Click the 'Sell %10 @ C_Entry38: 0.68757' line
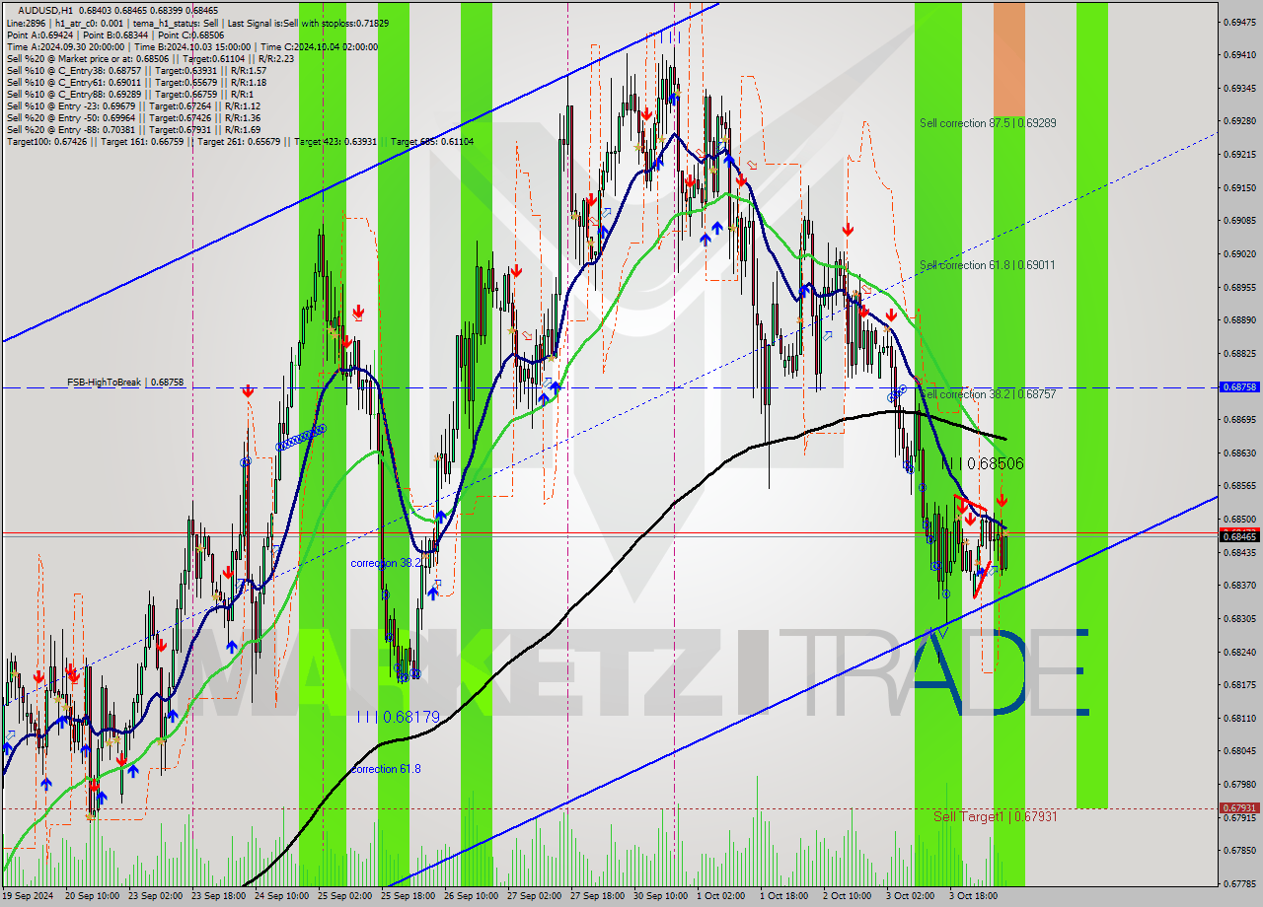Image resolution: width=1263 pixels, height=907 pixels. click(136, 70)
